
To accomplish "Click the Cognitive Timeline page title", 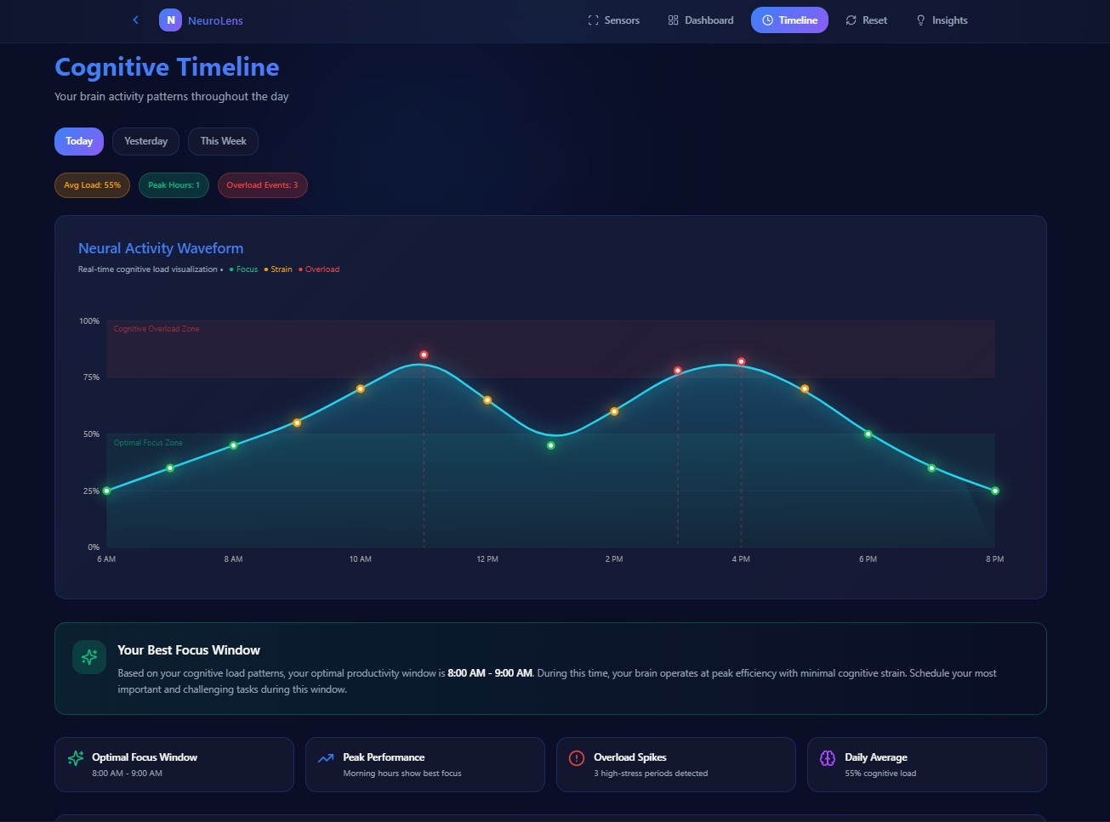I will click(x=167, y=67).
